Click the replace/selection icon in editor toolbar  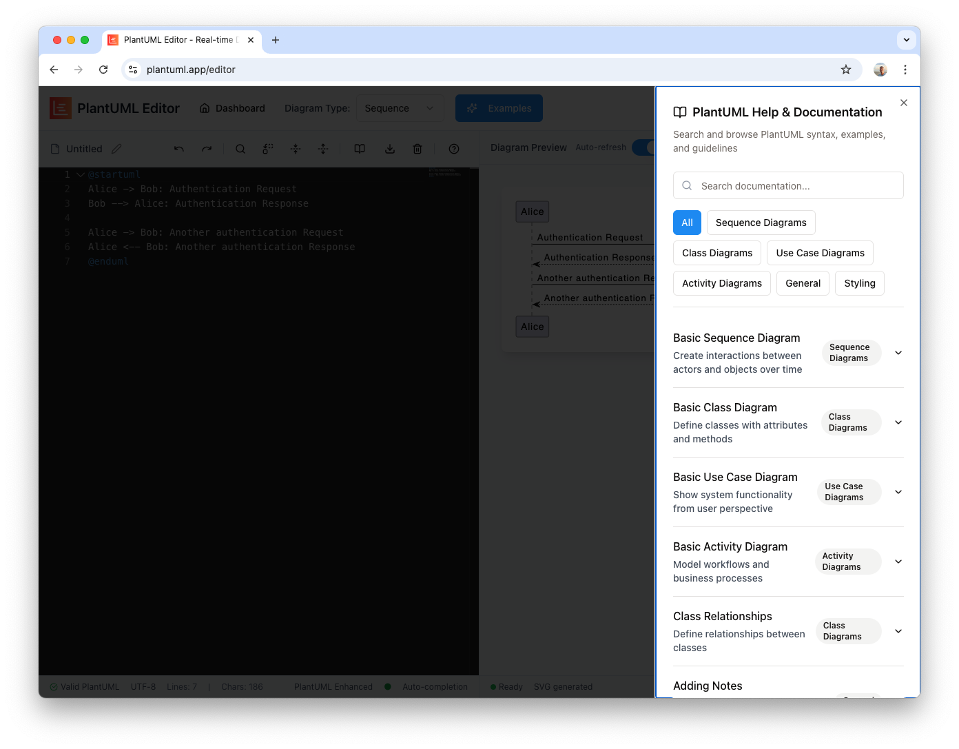tap(268, 149)
